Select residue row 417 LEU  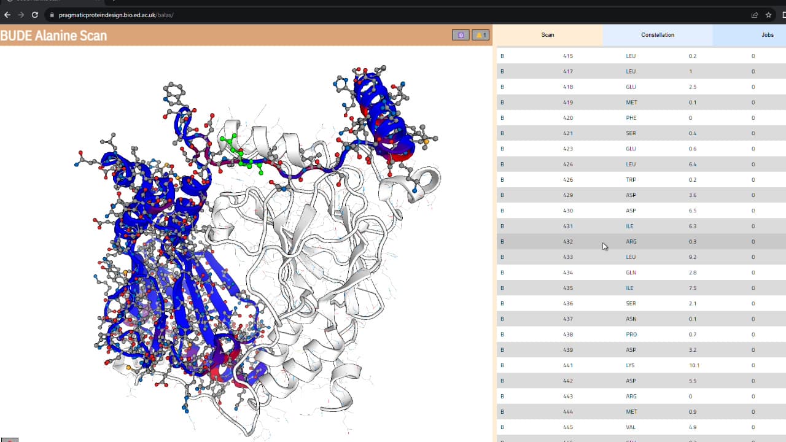641,71
